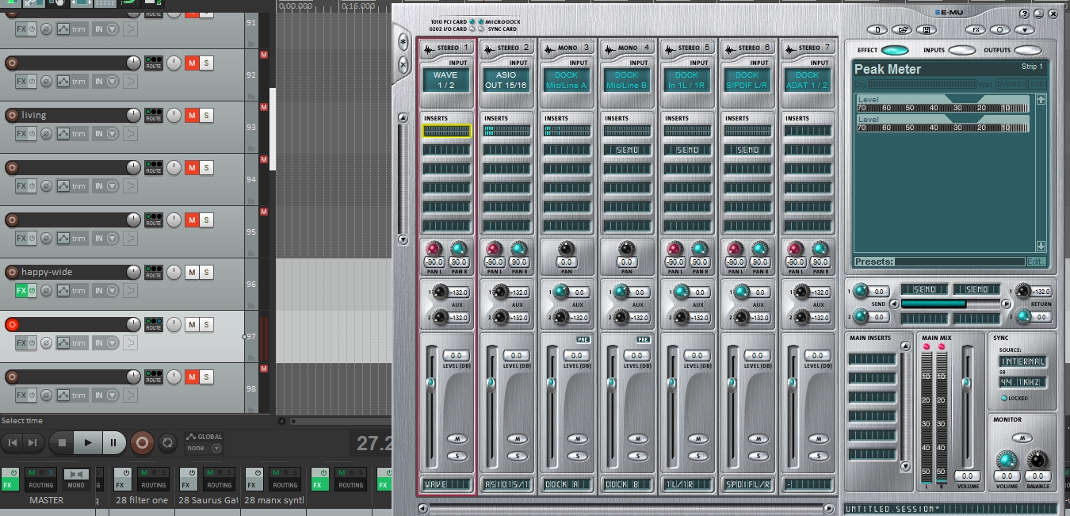Start playback in the REAPER transport

[88, 443]
